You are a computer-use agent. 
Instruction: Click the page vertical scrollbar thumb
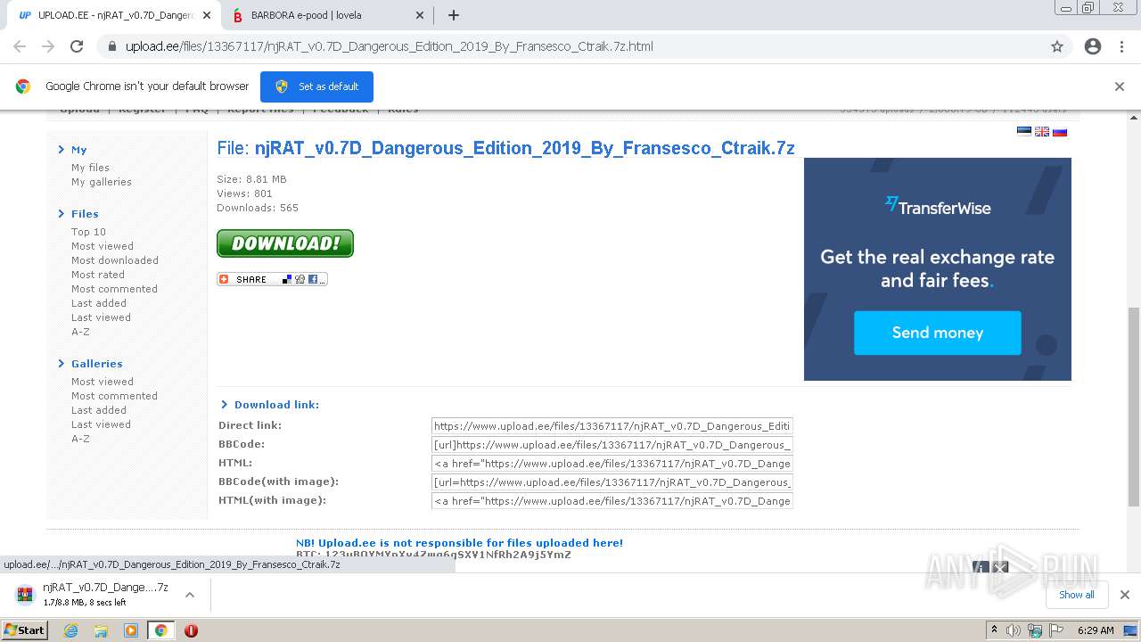tap(1133, 407)
